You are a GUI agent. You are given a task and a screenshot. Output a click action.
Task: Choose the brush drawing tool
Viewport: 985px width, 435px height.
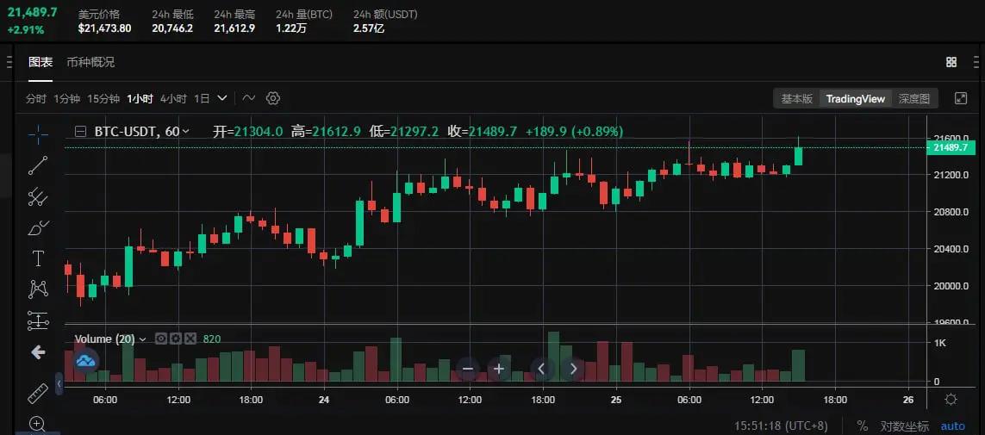(x=38, y=228)
